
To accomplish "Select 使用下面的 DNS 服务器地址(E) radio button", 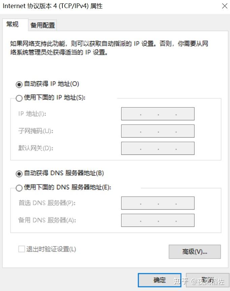I will [x=19, y=188].
